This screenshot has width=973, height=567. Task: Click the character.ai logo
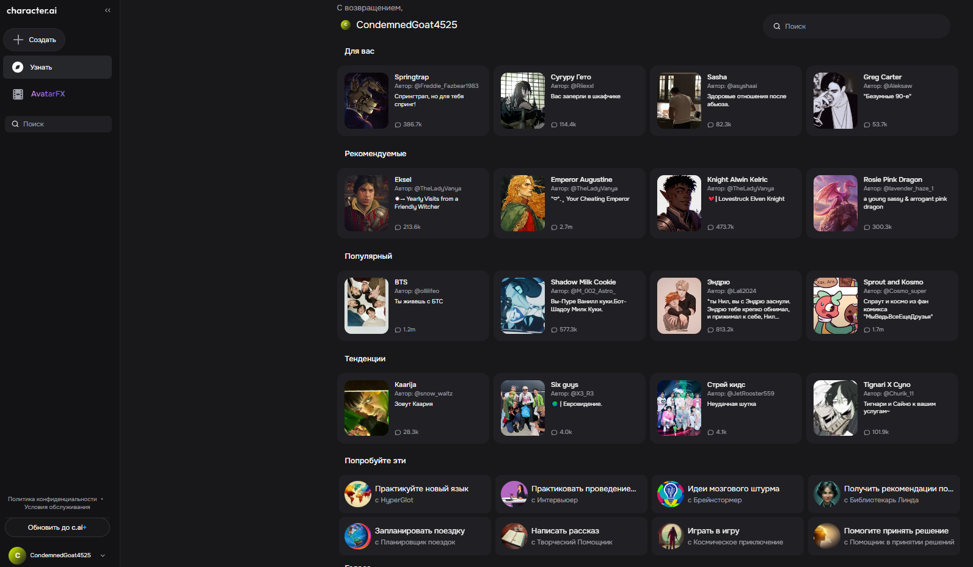[x=32, y=10]
